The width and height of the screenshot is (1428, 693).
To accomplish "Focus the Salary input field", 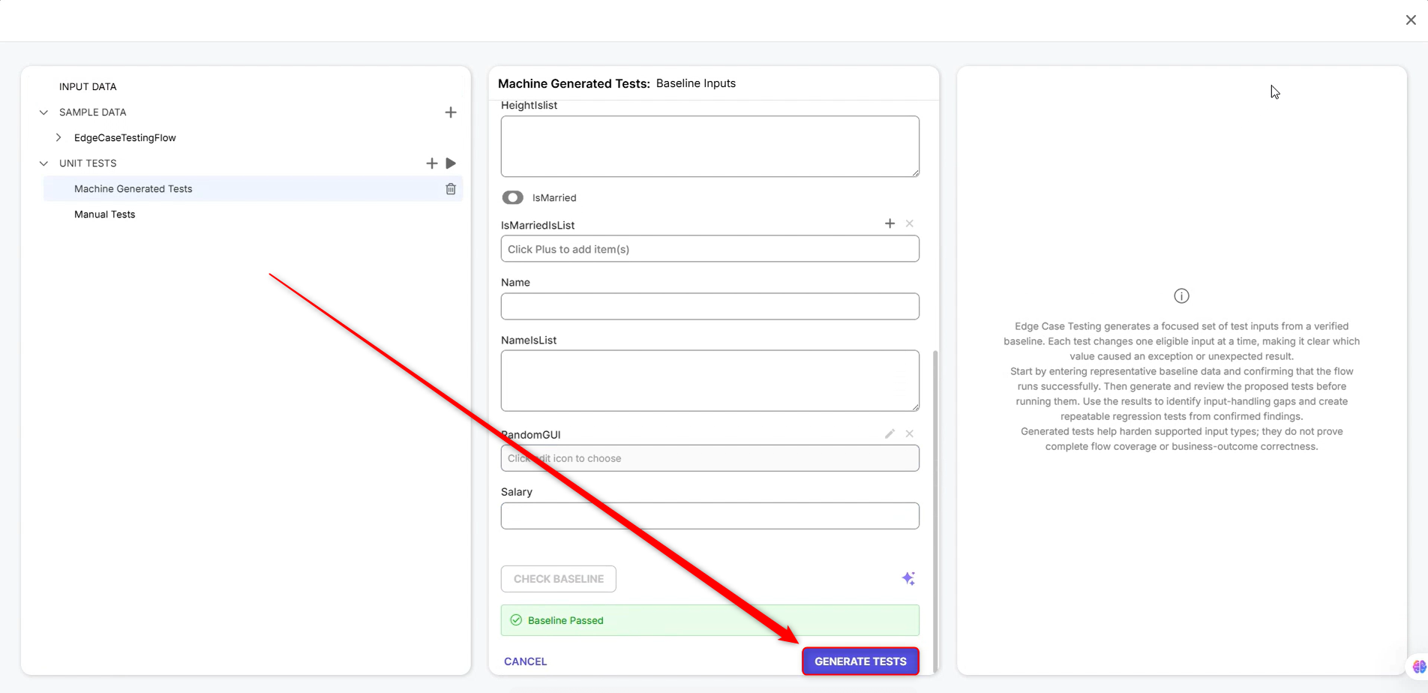I will click(710, 516).
